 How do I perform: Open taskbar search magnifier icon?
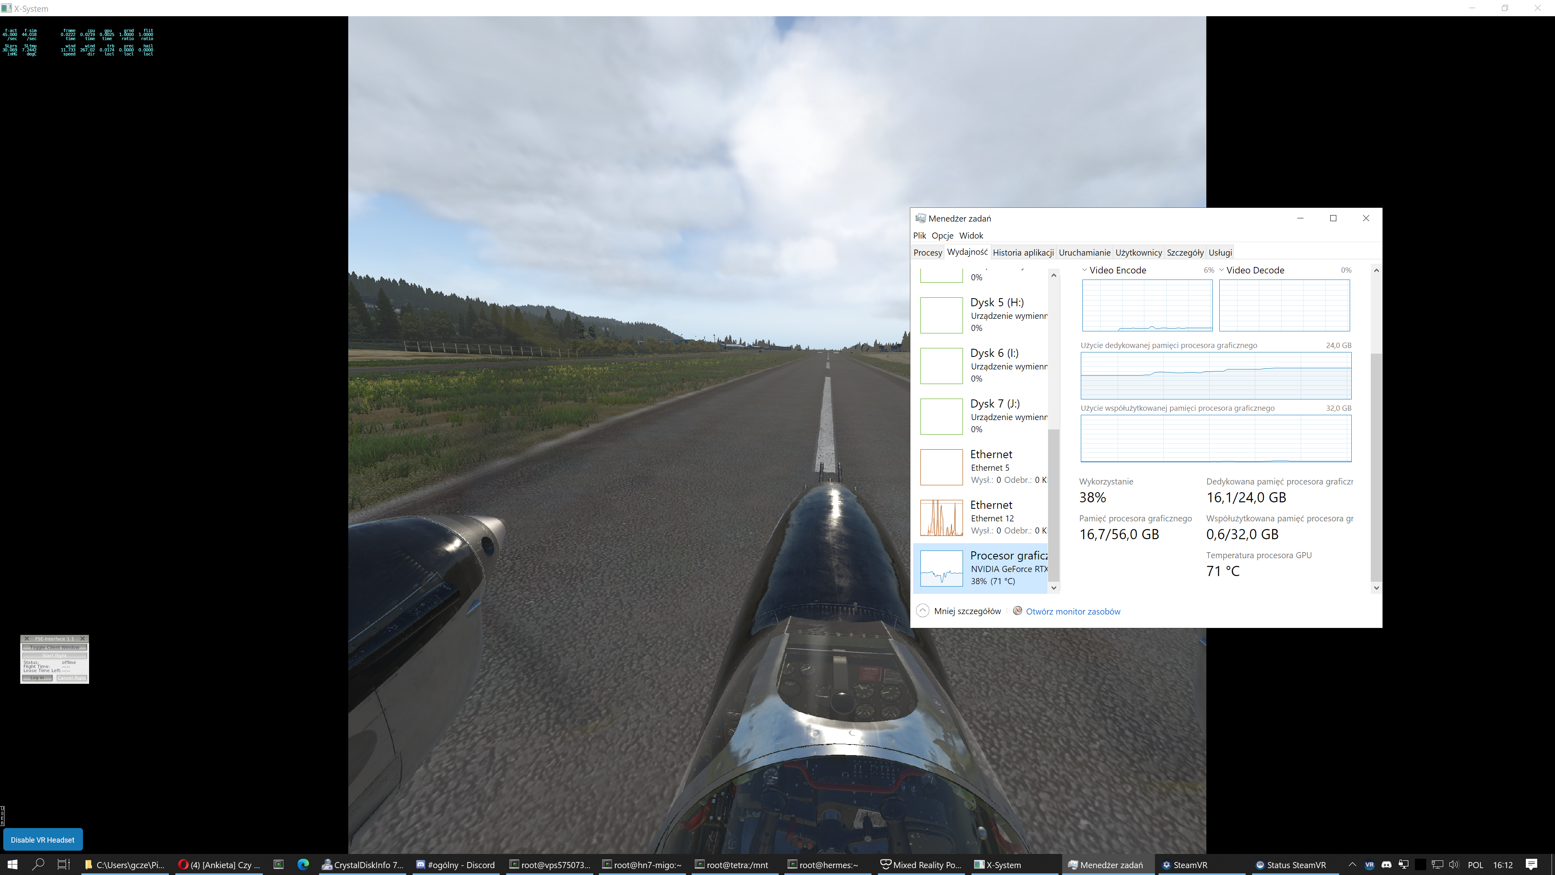pos(38,864)
